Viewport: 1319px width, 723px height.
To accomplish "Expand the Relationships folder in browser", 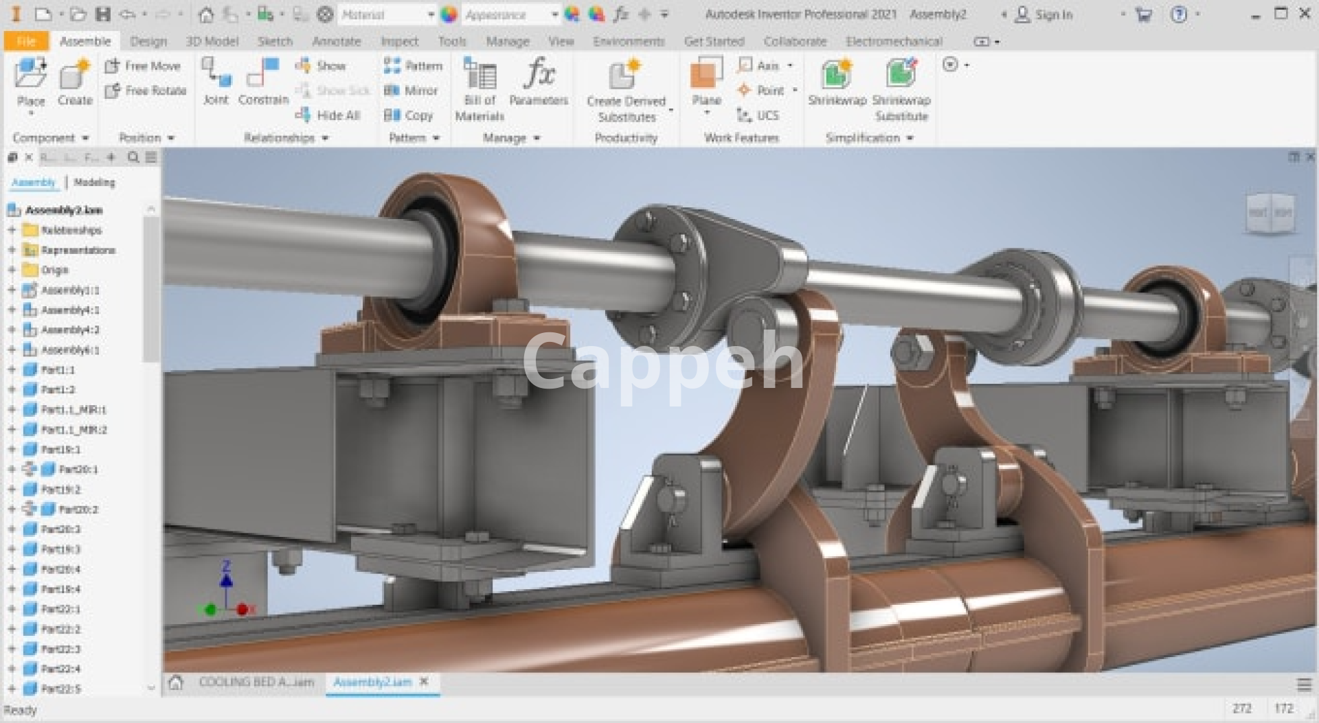I will point(12,230).
